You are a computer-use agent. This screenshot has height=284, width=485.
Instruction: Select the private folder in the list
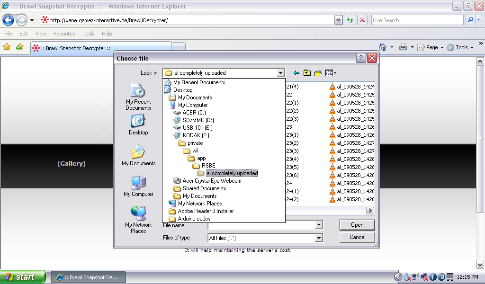pyautogui.click(x=195, y=143)
